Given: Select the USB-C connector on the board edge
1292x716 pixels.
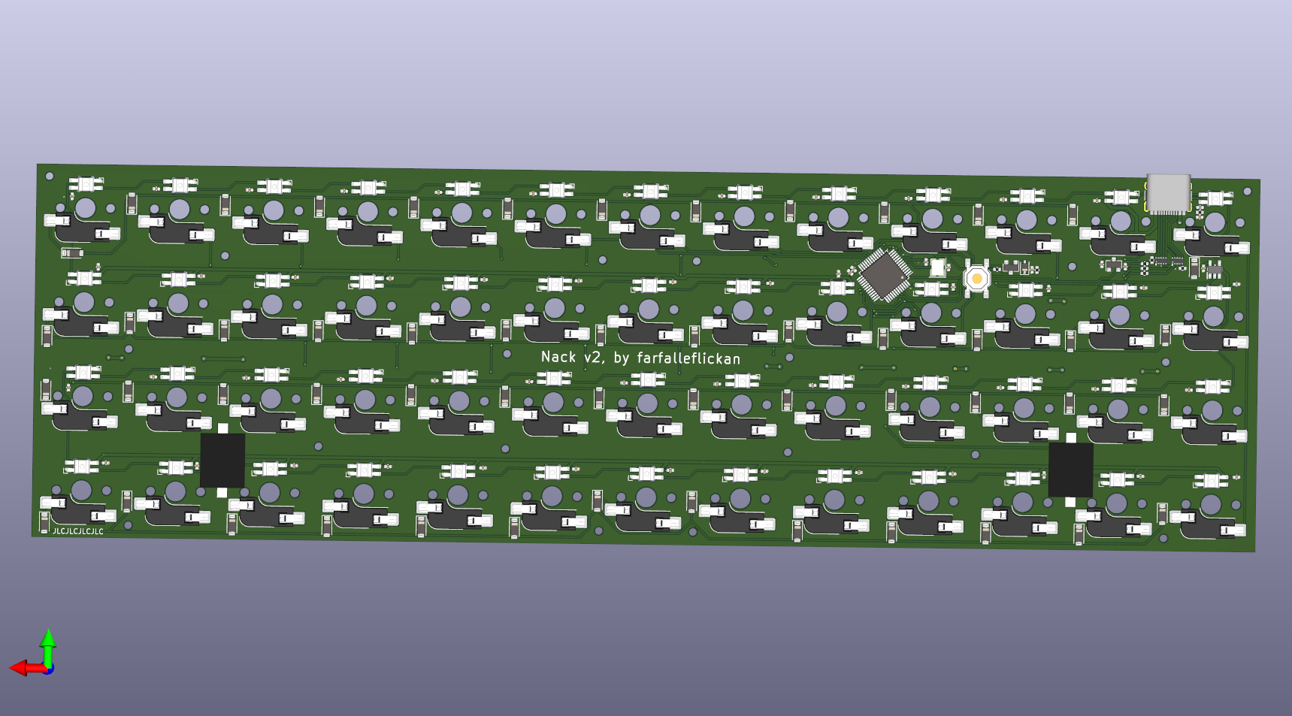Looking at the screenshot, I should pos(1168,194).
